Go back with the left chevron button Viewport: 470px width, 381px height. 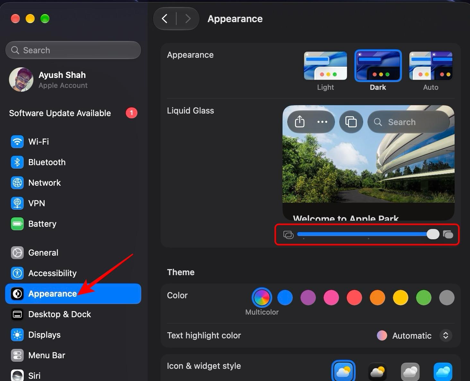tap(164, 19)
